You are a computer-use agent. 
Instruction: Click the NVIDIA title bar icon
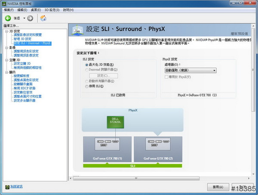pos(4,3)
